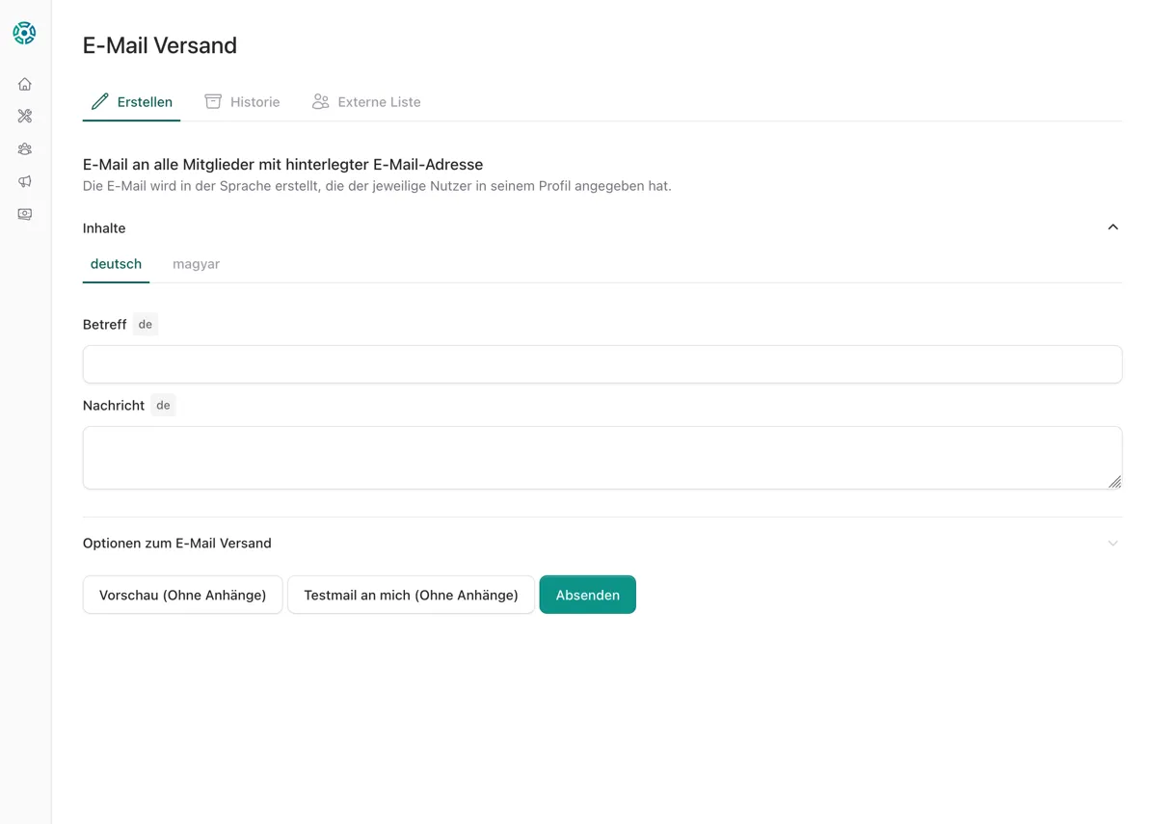Expand Optionen zum E-Mail Versand

pyautogui.click(x=1112, y=543)
